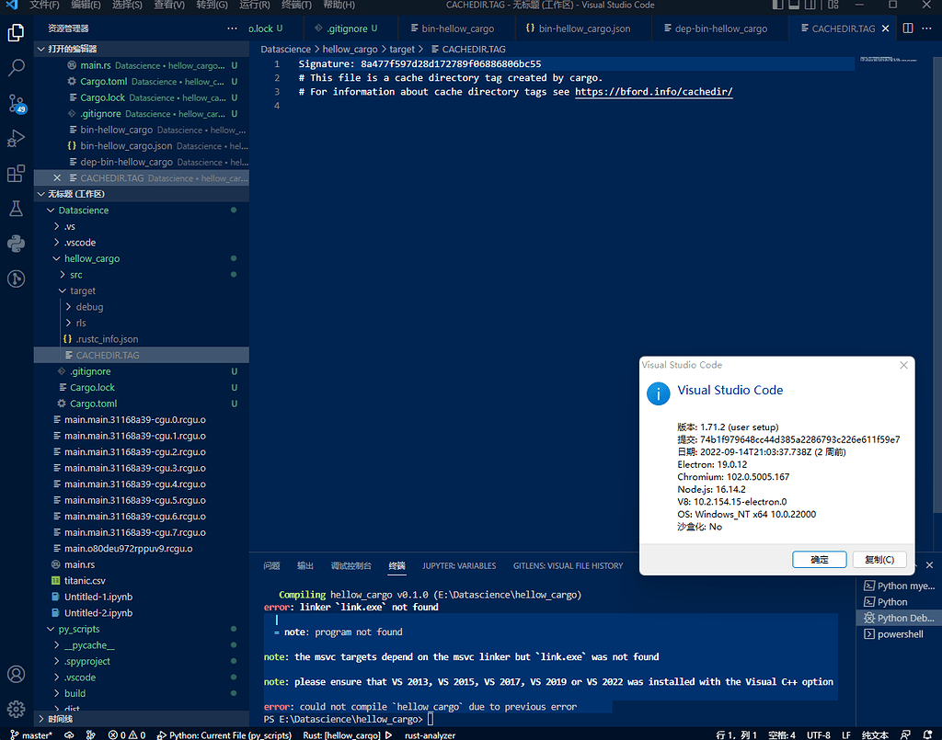Image resolution: width=942 pixels, height=740 pixels.
Task: Open the Remote Explorer view
Action: [x=17, y=279]
